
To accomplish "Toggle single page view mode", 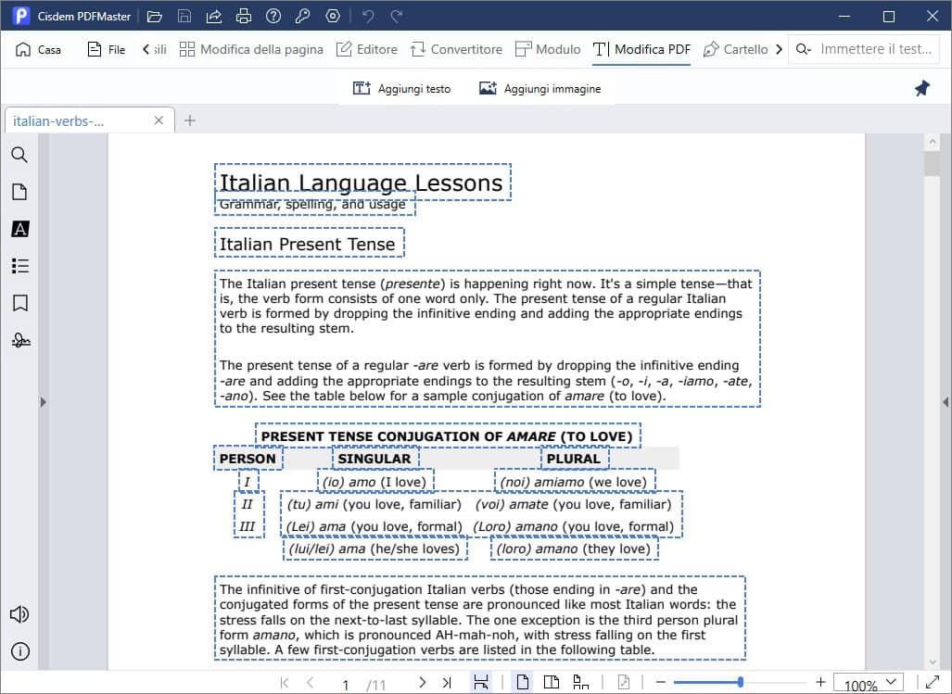I will click(x=523, y=683).
